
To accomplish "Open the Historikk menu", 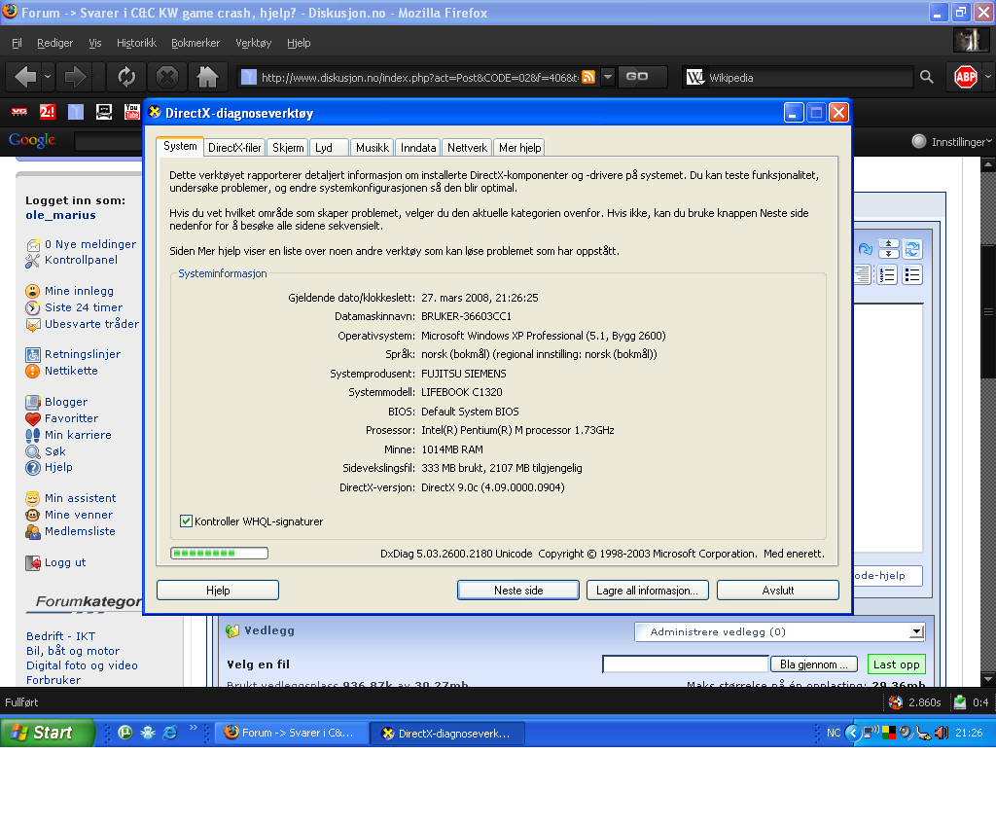I will [136, 43].
